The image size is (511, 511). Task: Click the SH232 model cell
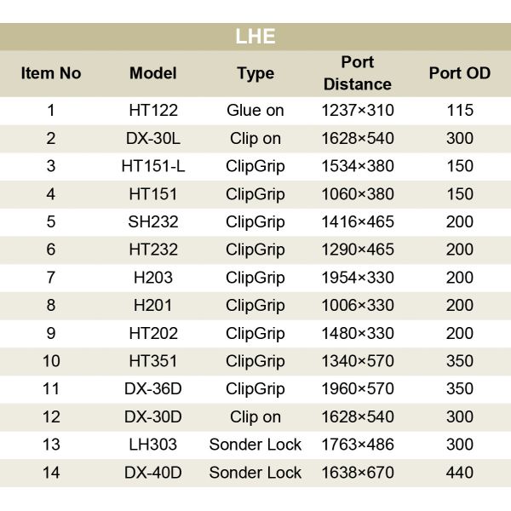153,222
